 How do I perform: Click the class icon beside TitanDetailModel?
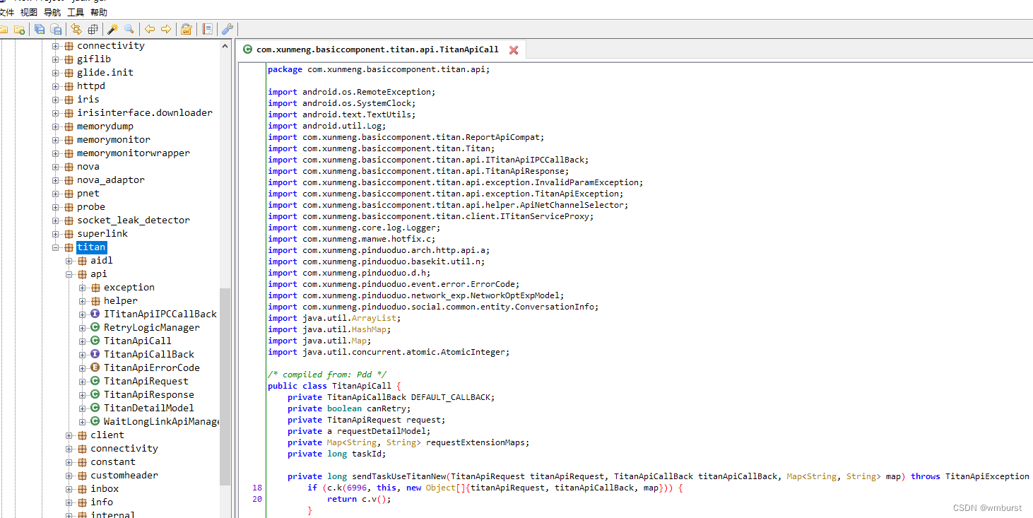(95, 408)
